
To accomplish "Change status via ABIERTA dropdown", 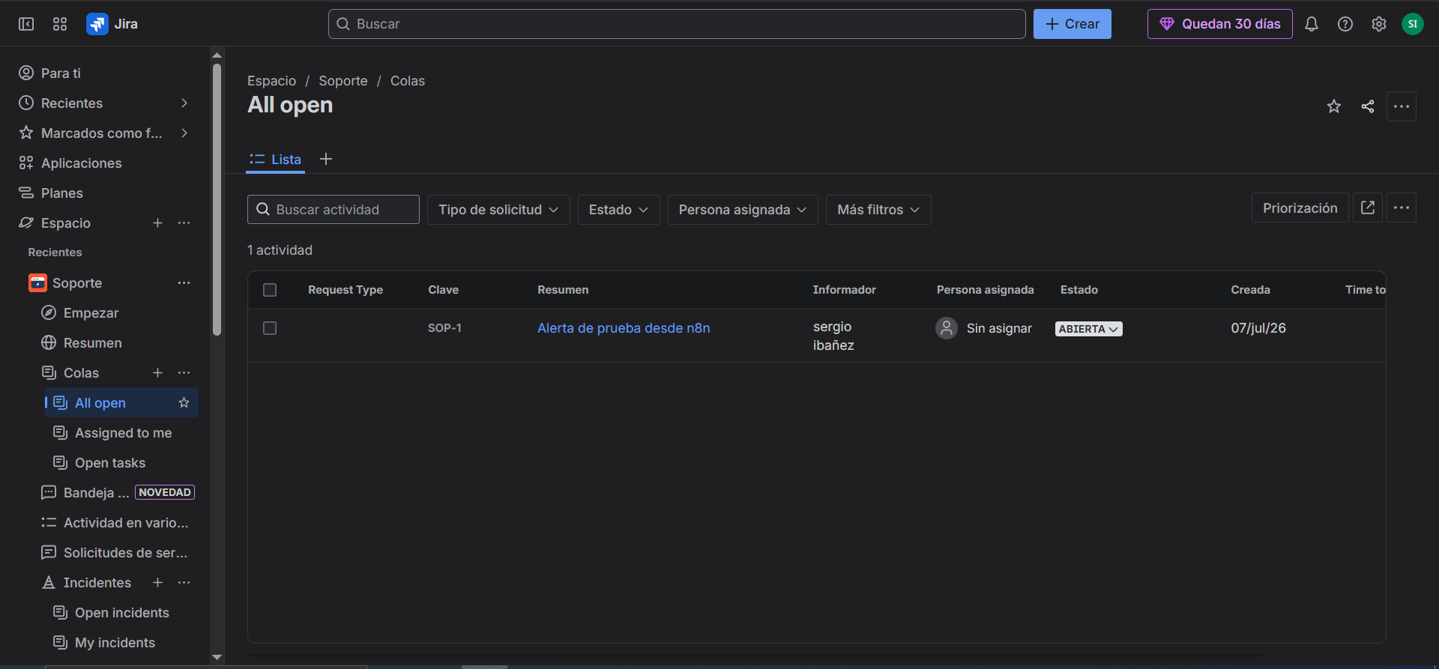I will 1088,329.
